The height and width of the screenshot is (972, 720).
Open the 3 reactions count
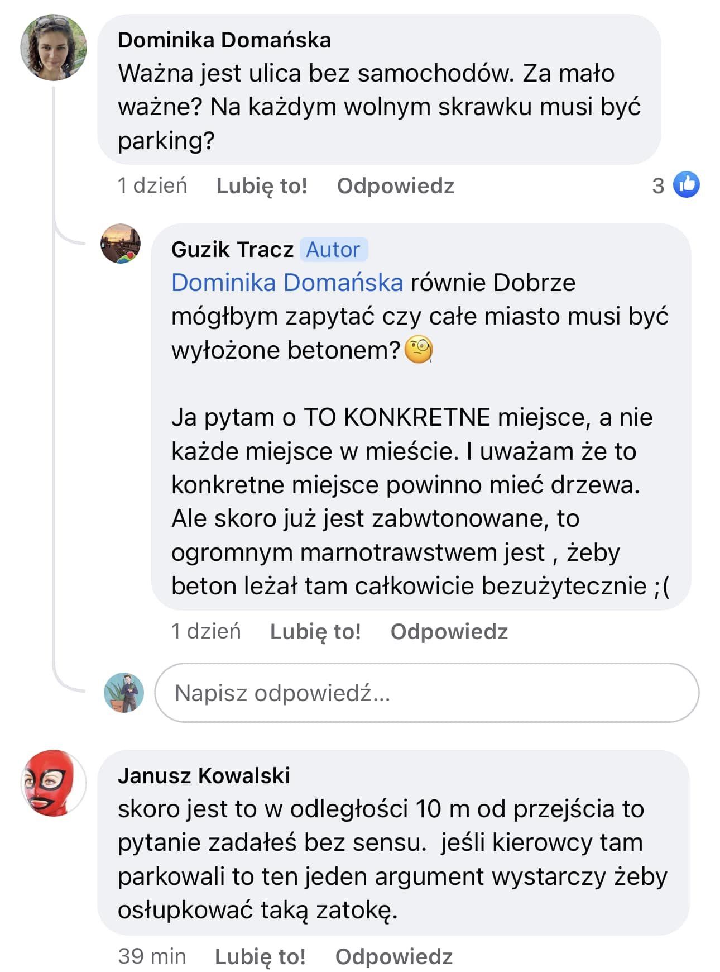[659, 185]
